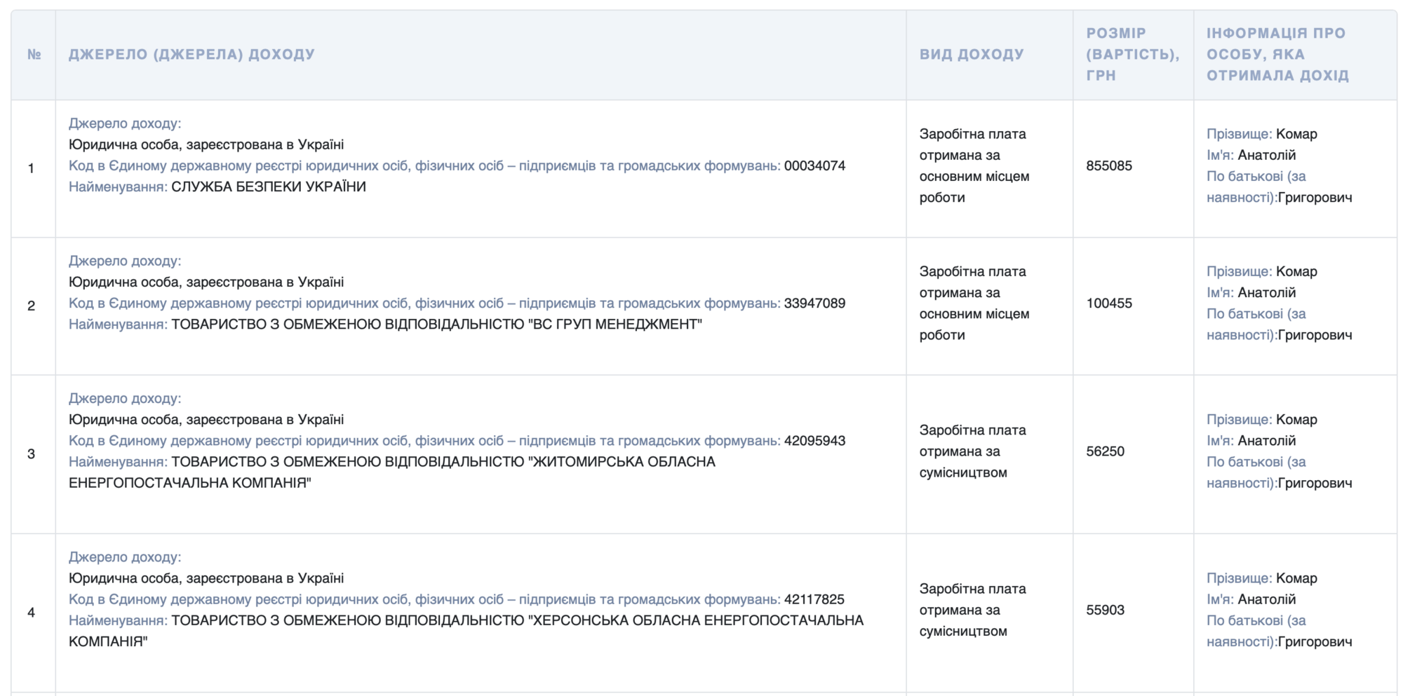This screenshot has width=1403, height=696.
Task: Click the "Розмір (вартість), грн" column header
Action: pyautogui.click(x=1132, y=55)
